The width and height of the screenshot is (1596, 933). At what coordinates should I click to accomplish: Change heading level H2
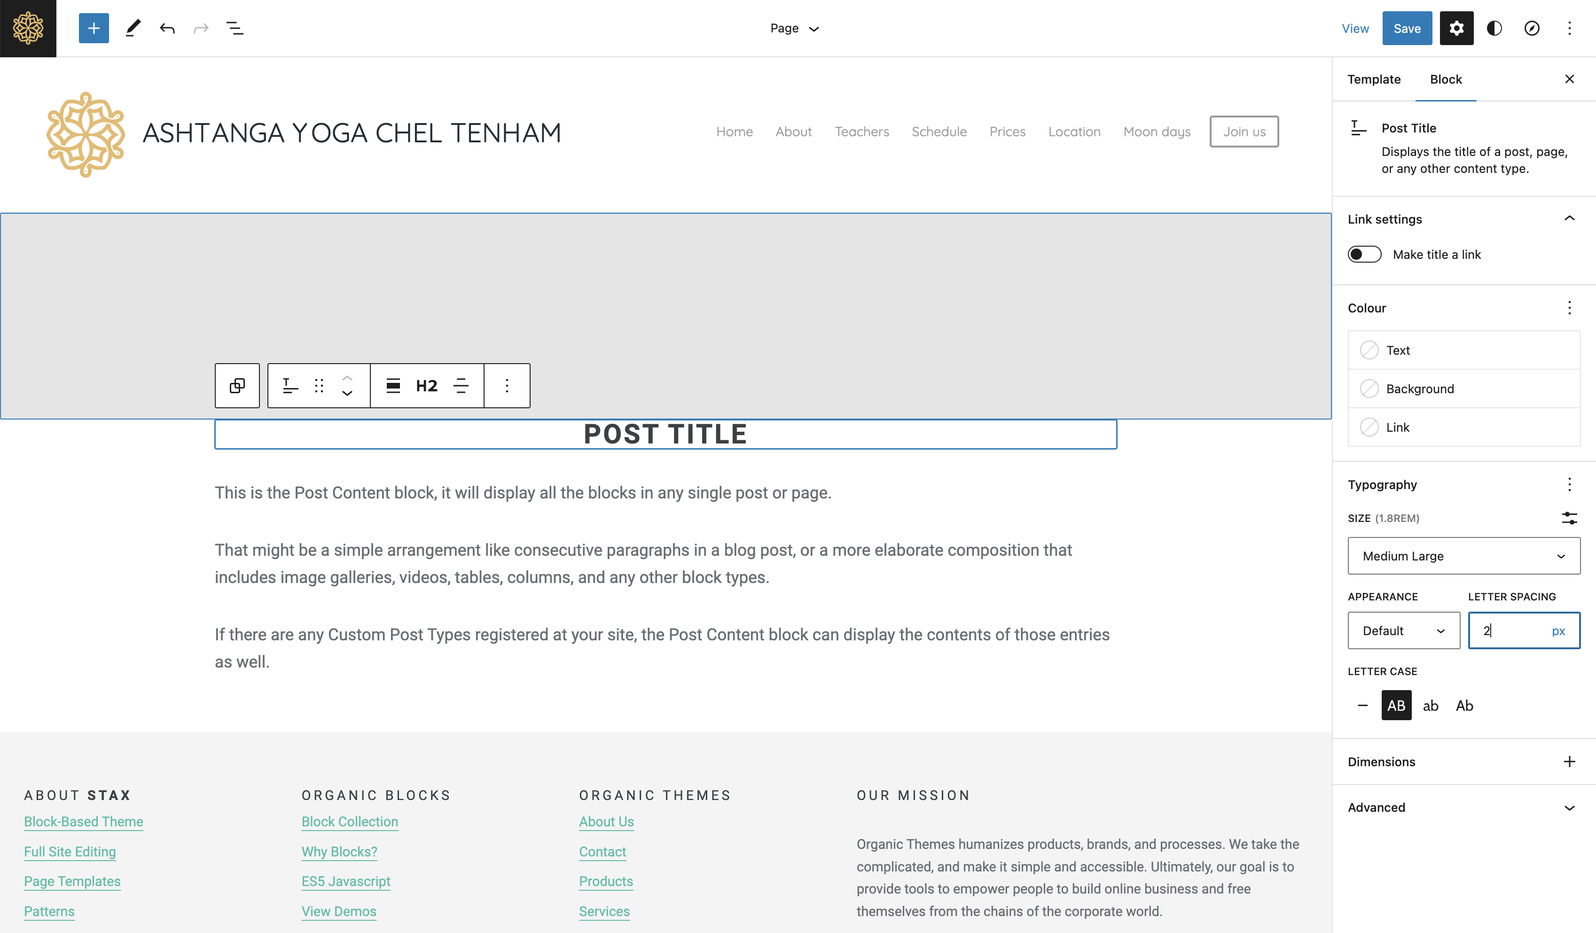pos(427,386)
